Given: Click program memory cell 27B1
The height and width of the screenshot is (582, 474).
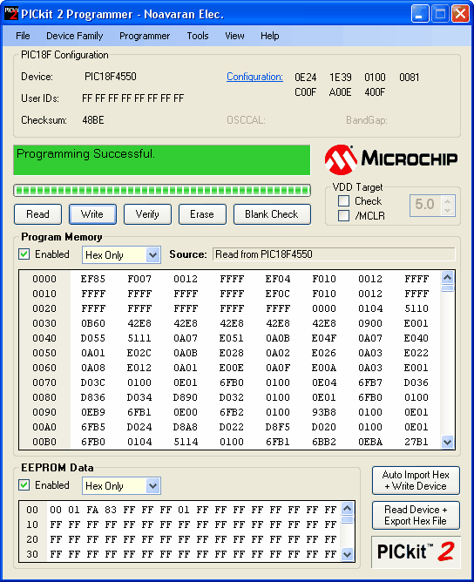Looking at the screenshot, I should point(416,442).
